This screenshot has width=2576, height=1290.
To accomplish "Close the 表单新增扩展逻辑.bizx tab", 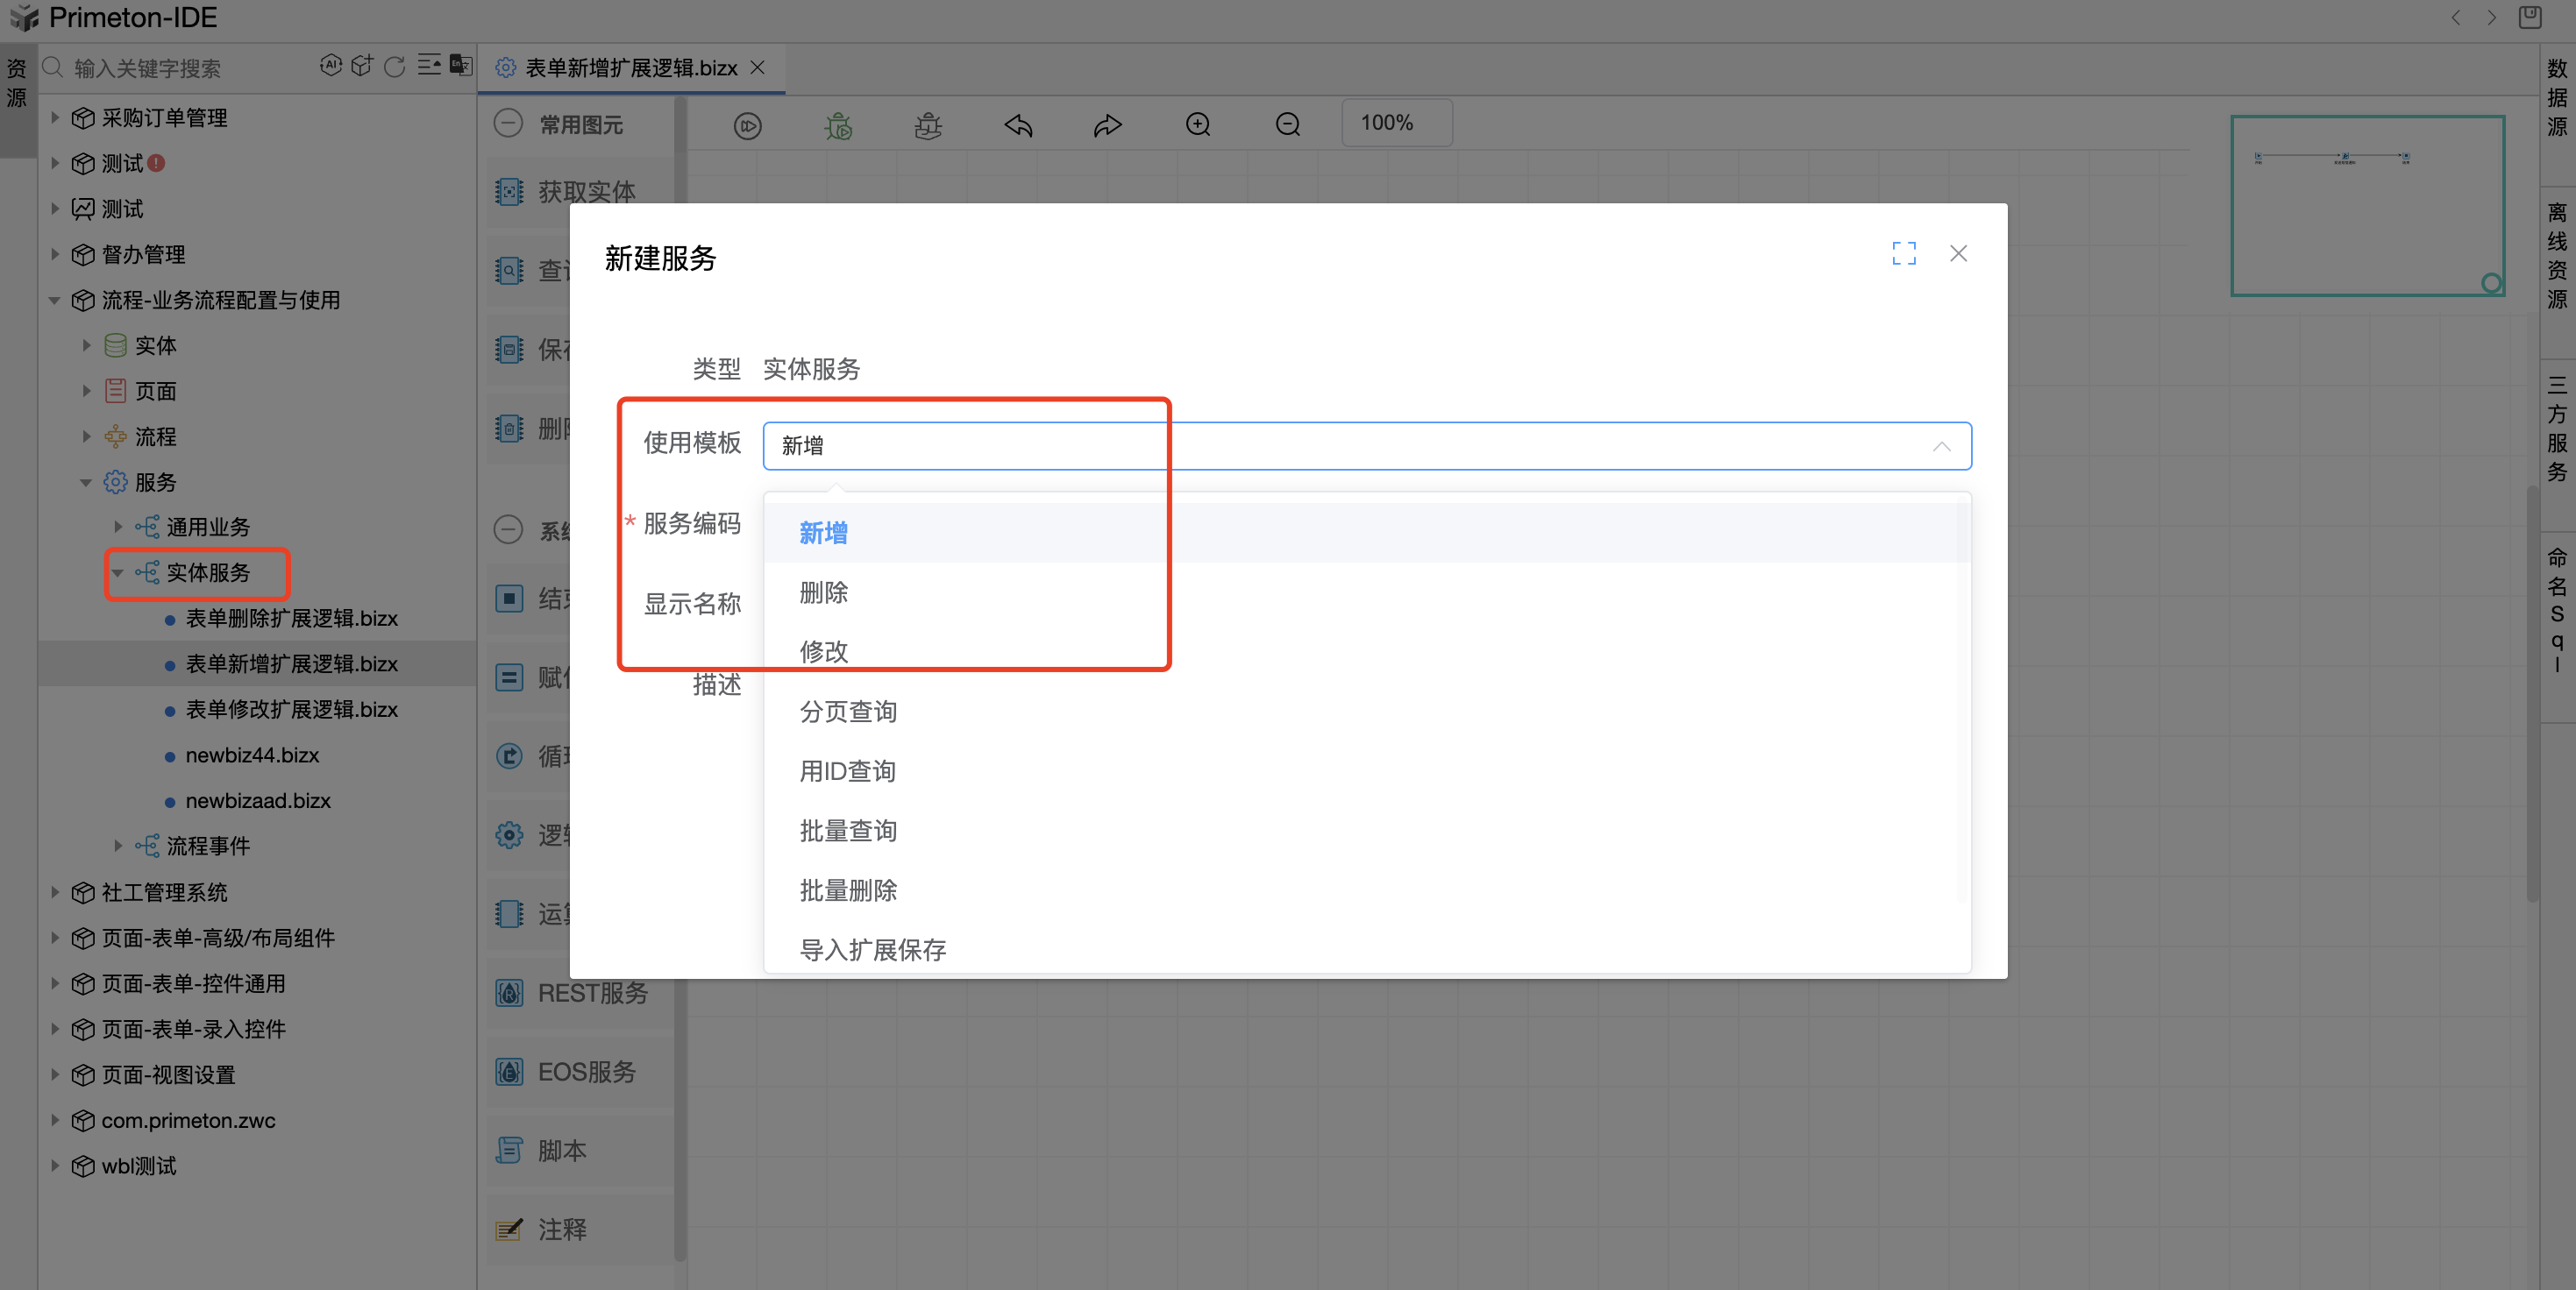I will coord(758,67).
